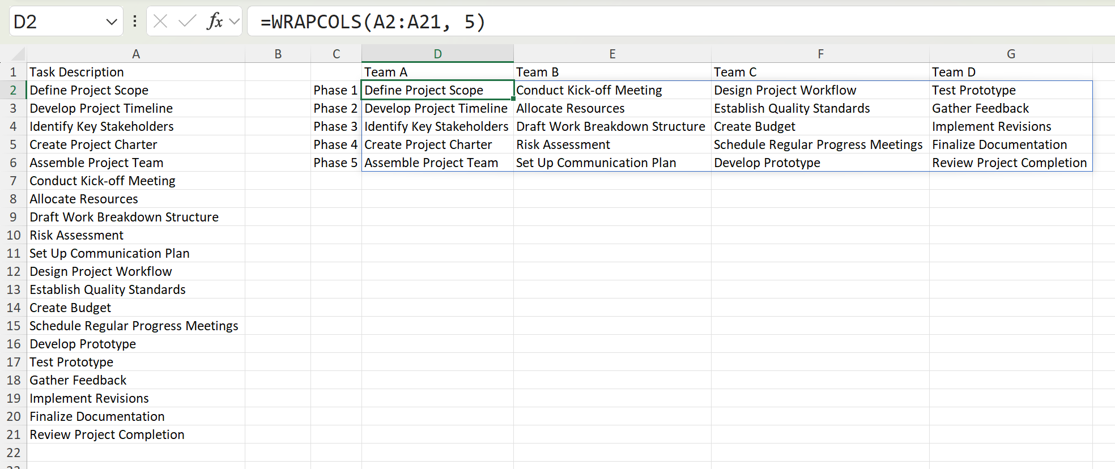Click the Enter checkmark formula icon
The height and width of the screenshot is (469, 1115).
click(187, 22)
